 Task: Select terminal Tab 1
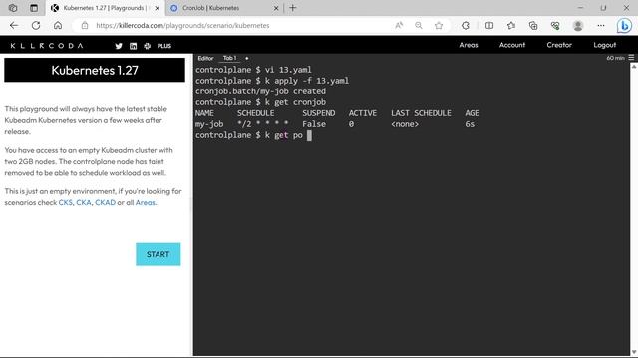(229, 58)
